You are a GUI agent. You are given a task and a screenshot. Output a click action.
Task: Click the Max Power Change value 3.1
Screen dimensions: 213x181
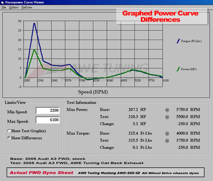click(x=135, y=124)
